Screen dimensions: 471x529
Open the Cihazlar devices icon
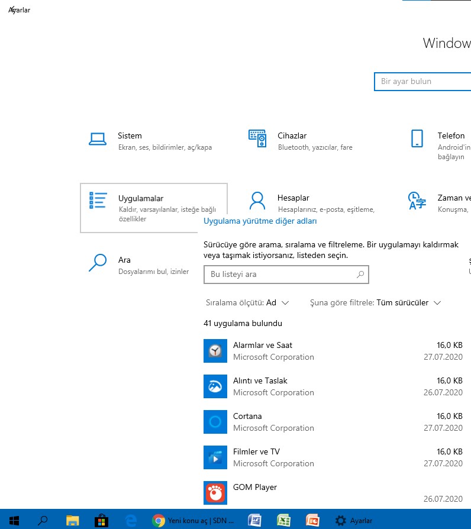257,138
